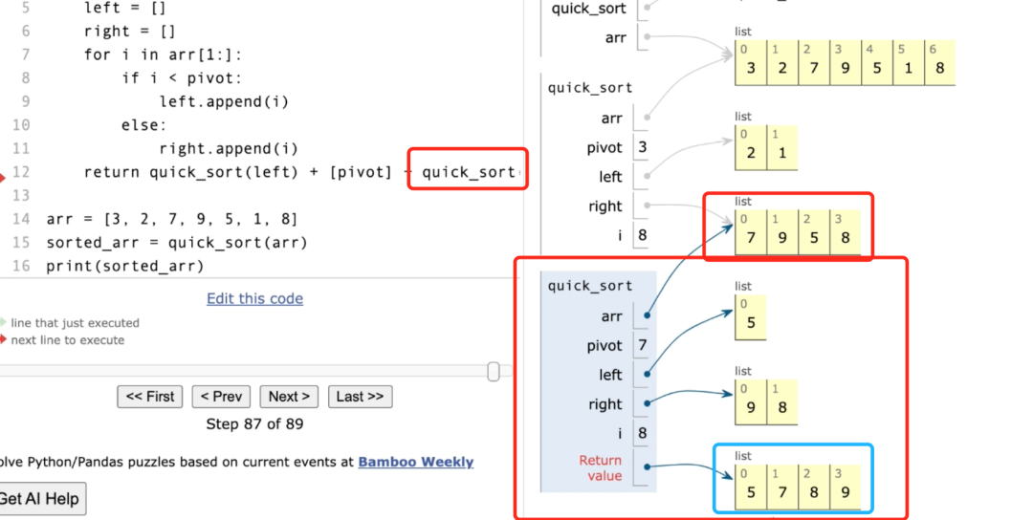This screenshot has width=1033, height=520.
Task: Click code line 8 'if i < pivot:'
Action: (x=182, y=78)
